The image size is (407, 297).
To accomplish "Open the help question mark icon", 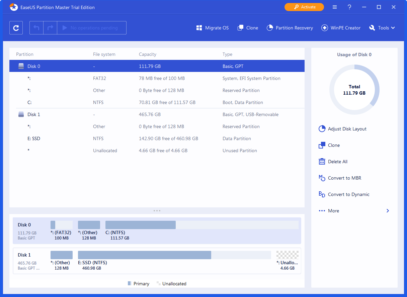I will pyautogui.click(x=349, y=7).
